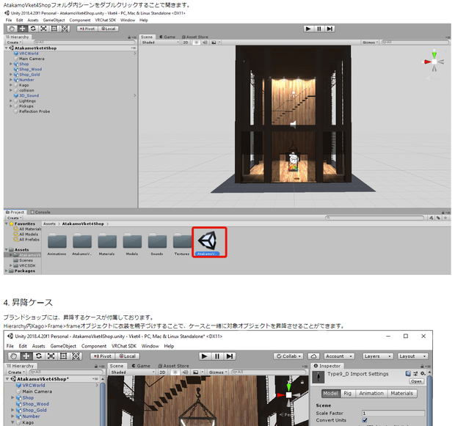The width and height of the screenshot is (455, 426).
Task: Open the Shaded draw mode dropdown in lower window
Action: point(133,372)
